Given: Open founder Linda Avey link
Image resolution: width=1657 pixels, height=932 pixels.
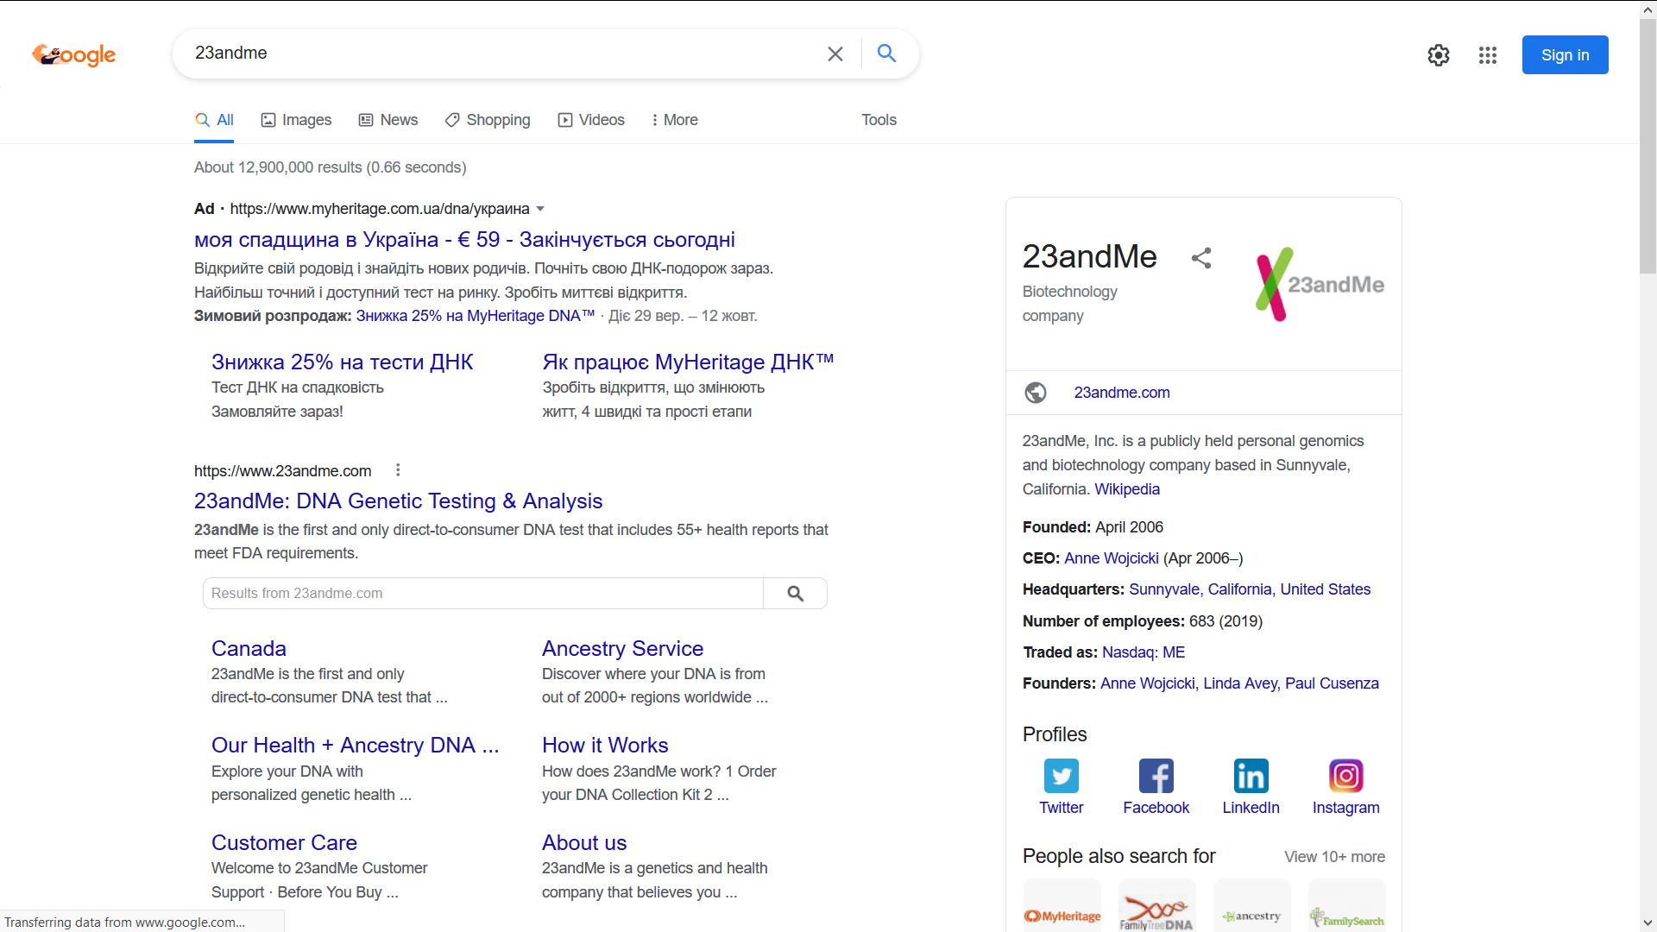Looking at the screenshot, I should click(1240, 683).
